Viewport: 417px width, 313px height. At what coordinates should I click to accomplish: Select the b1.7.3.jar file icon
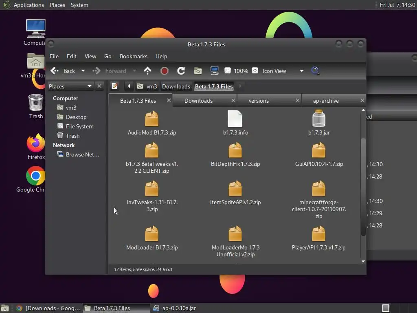(319, 119)
